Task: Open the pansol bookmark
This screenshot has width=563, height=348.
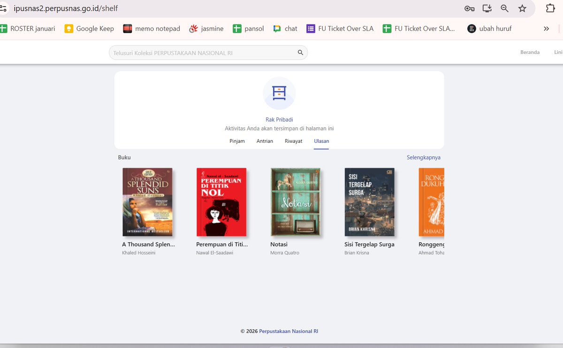Action: tap(248, 29)
